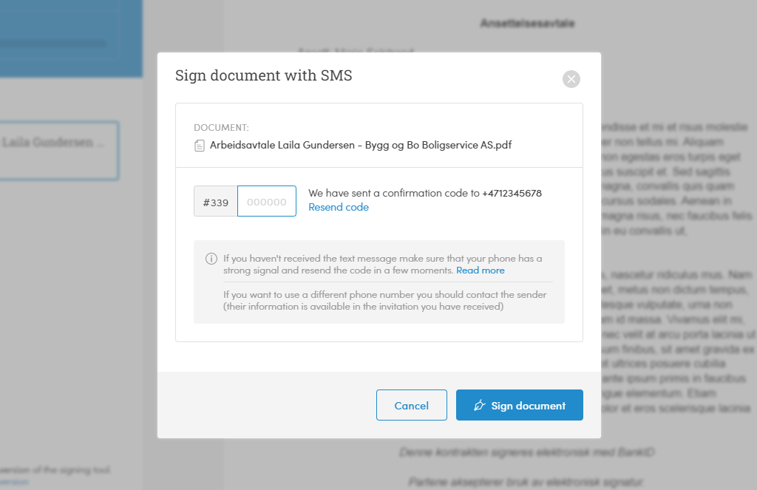Click the different phone number notice text
Image resolution: width=757 pixels, height=490 pixels.
click(x=384, y=300)
